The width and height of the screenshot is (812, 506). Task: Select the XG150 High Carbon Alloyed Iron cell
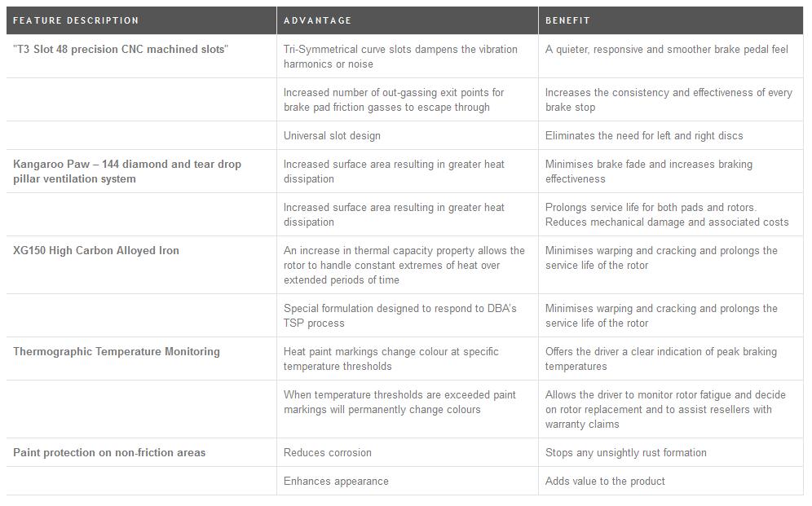[96, 251]
